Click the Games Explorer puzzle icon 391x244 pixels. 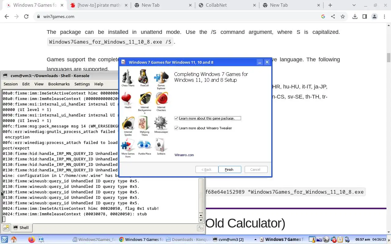161,77
